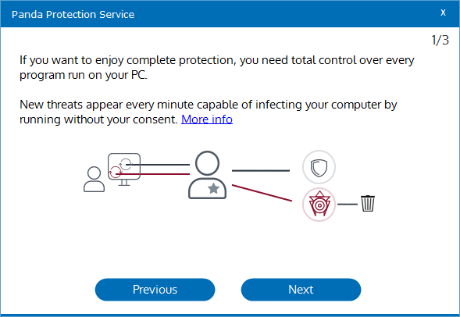Click the red circular arrows in monitor

click(x=115, y=172)
